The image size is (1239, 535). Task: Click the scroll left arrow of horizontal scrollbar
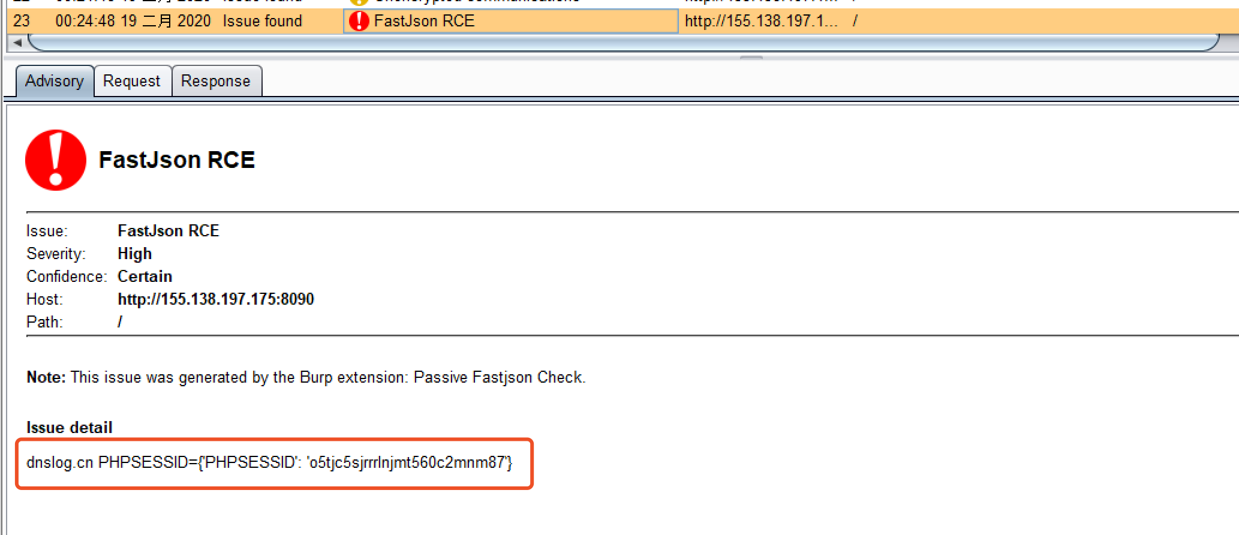tap(17, 43)
